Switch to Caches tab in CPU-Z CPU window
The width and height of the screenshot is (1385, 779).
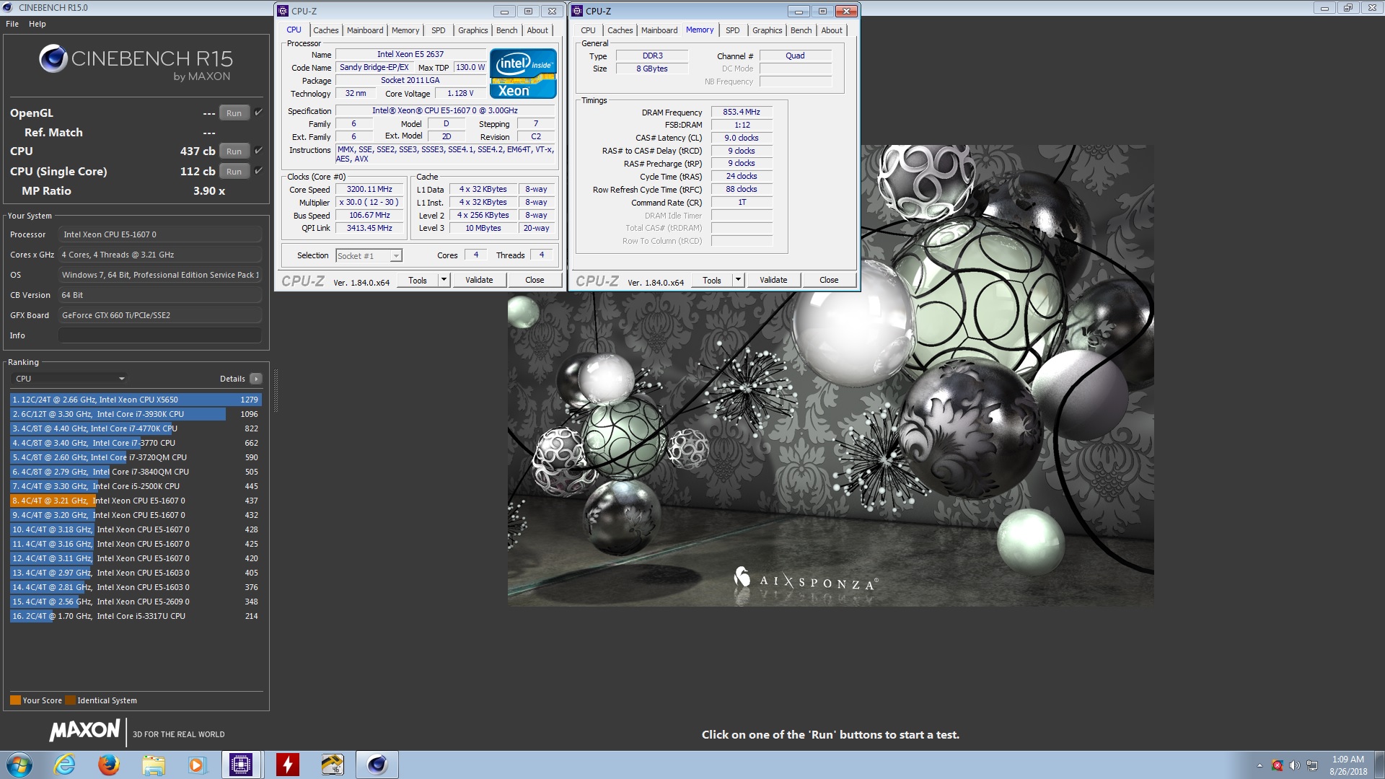coord(325,30)
